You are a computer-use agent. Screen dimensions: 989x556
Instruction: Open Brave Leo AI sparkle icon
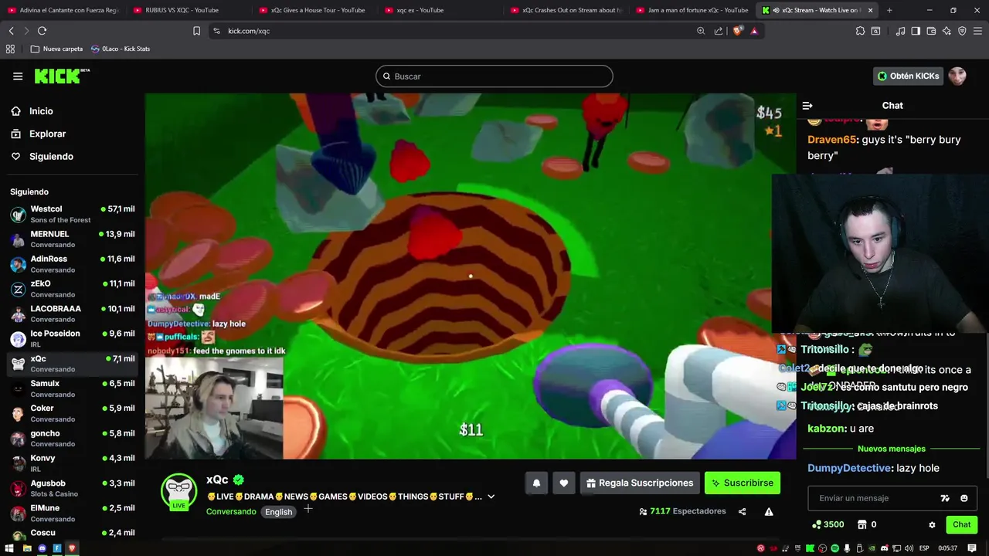tap(947, 31)
